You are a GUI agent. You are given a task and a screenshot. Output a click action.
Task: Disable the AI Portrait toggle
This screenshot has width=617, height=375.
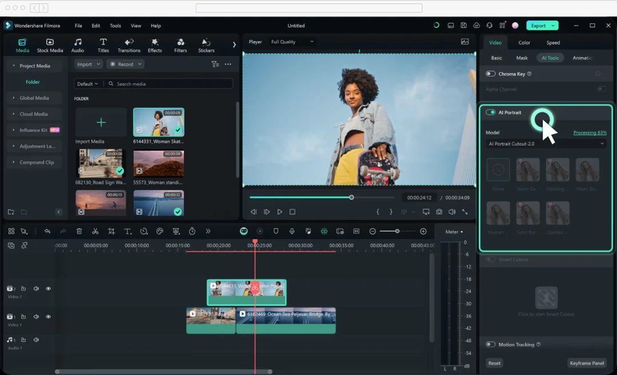point(490,112)
